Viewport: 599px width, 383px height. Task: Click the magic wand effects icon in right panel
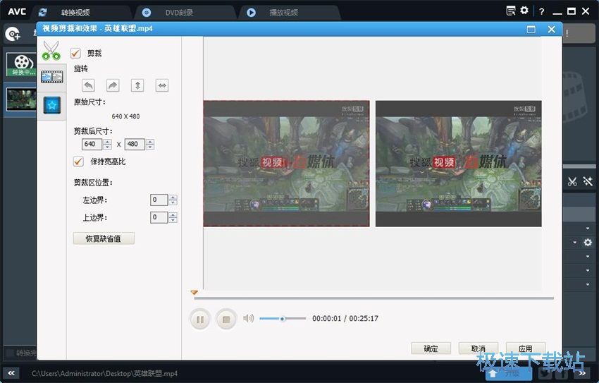(588, 181)
